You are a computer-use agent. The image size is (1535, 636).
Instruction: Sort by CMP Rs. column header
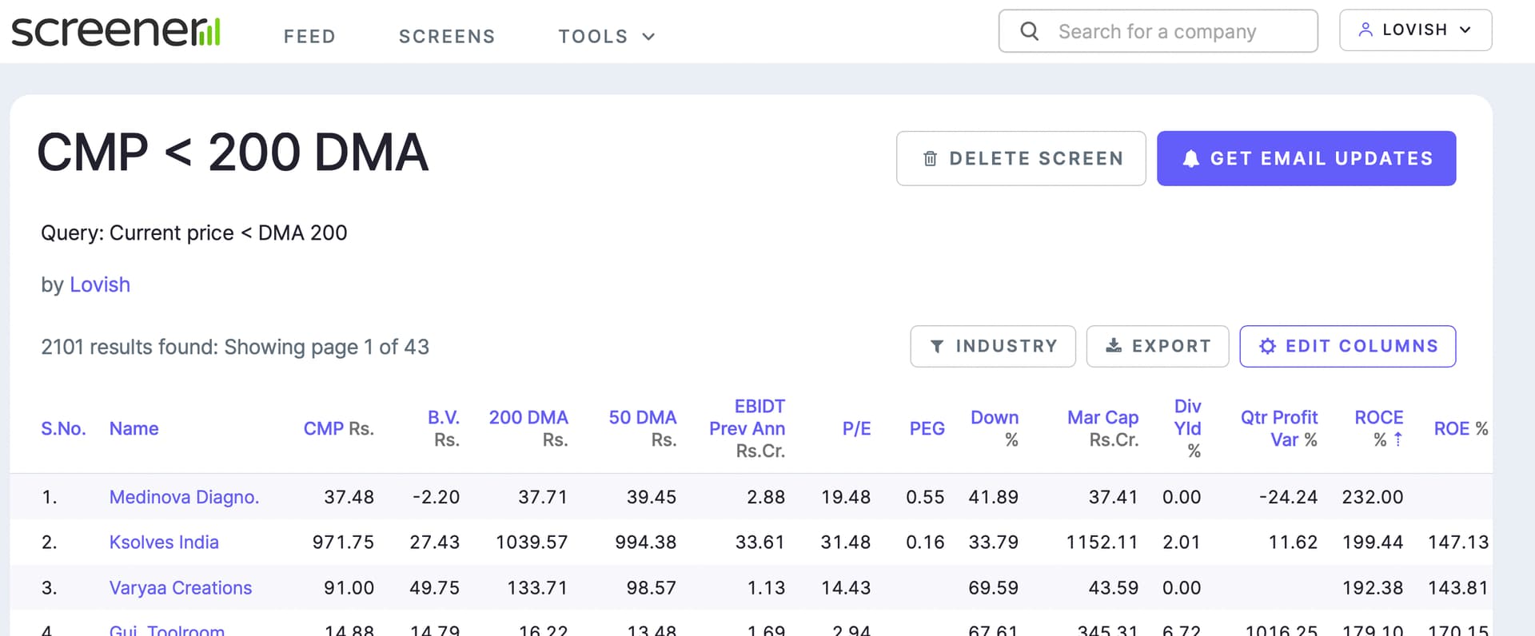click(x=339, y=429)
